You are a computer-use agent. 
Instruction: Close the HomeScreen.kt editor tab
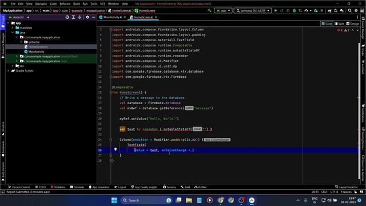point(156,17)
